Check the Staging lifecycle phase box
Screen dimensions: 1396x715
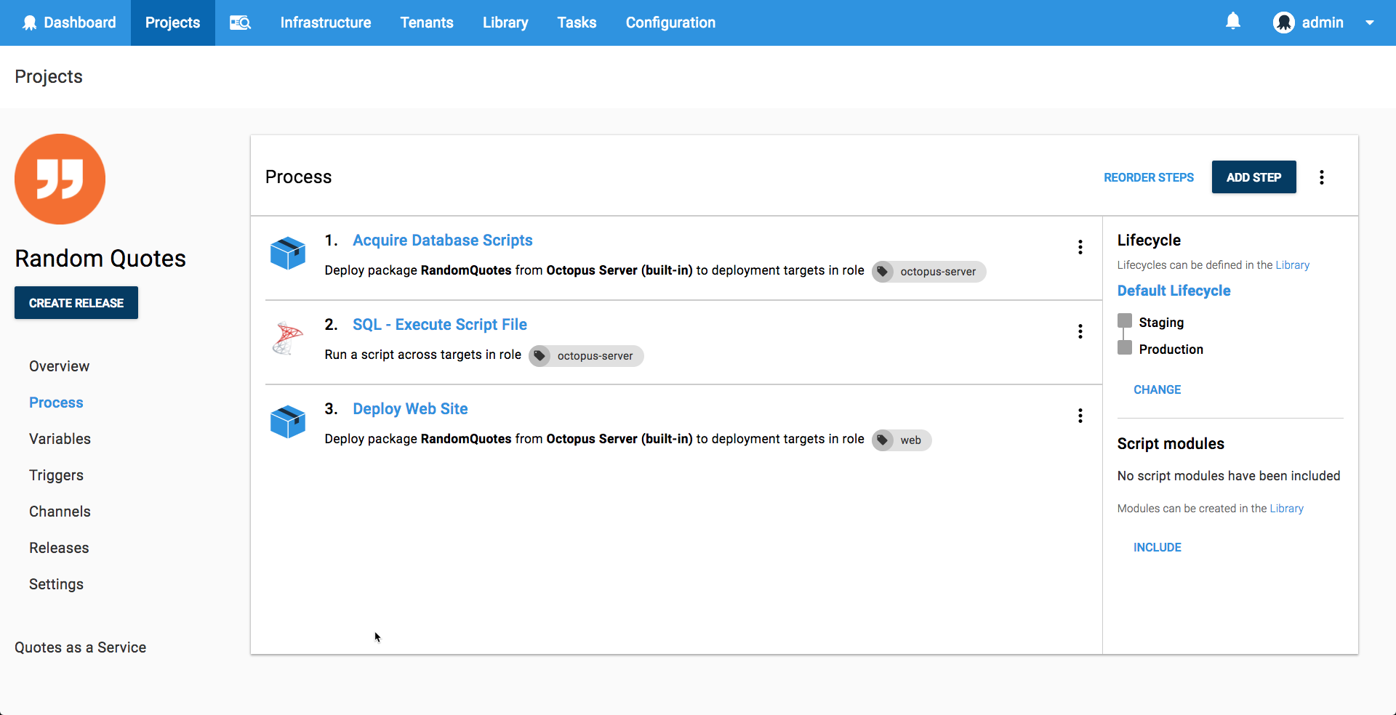point(1124,320)
